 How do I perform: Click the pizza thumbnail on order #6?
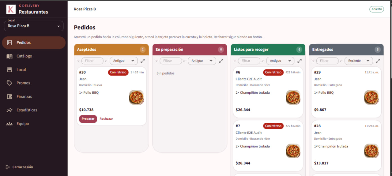[293, 97]
